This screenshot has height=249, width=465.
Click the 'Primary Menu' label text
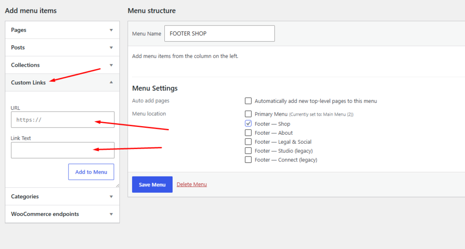271,114
